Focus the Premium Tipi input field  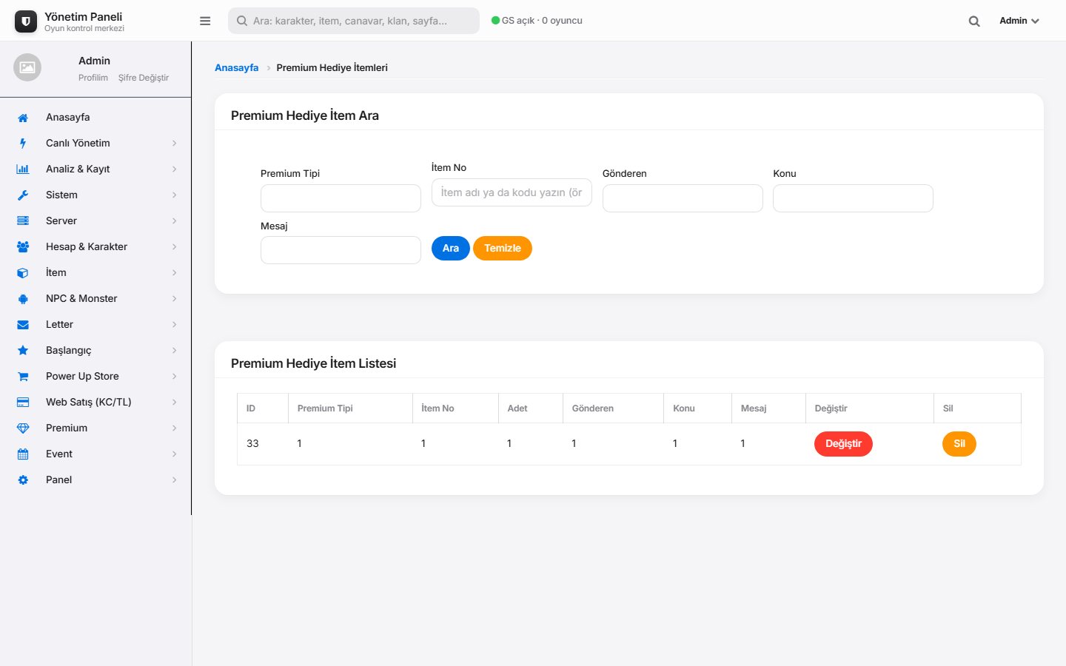[341, 198]
